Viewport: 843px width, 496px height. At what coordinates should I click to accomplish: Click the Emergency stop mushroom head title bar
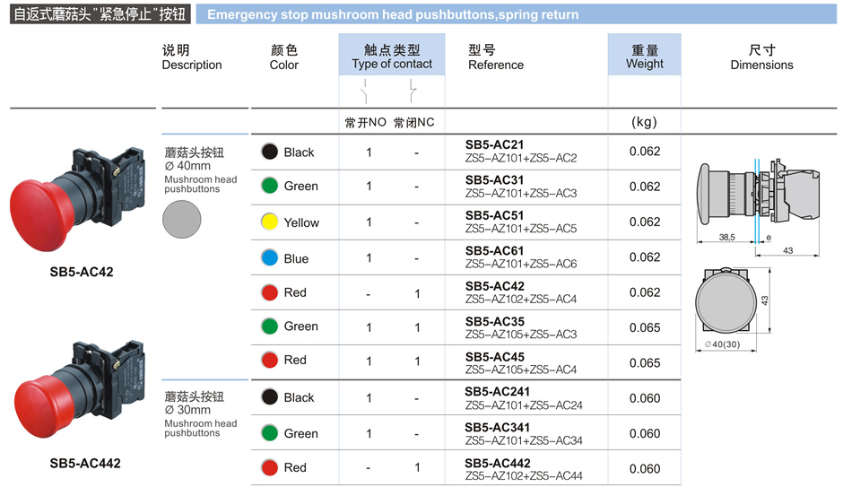pyautogui.click(x=393, y=14)
